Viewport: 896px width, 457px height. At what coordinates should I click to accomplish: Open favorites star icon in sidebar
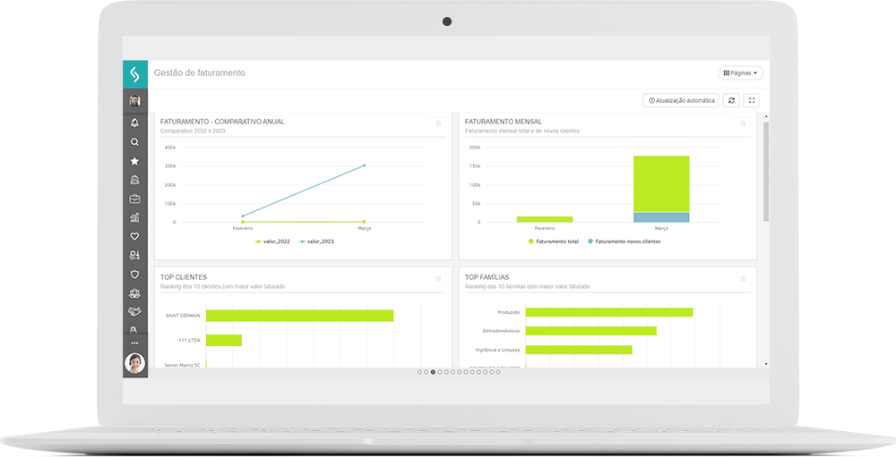click(x=134, y=161)
